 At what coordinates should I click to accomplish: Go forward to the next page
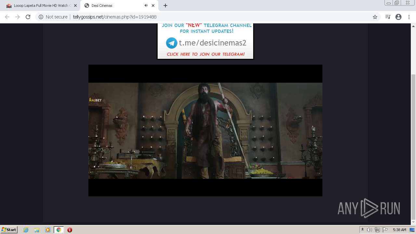pyautogui.click(x=18, y=17)
